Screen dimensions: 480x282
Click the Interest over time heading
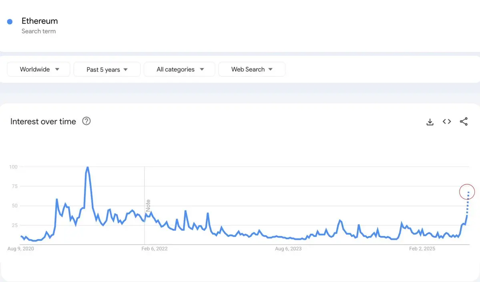(43, 121)
